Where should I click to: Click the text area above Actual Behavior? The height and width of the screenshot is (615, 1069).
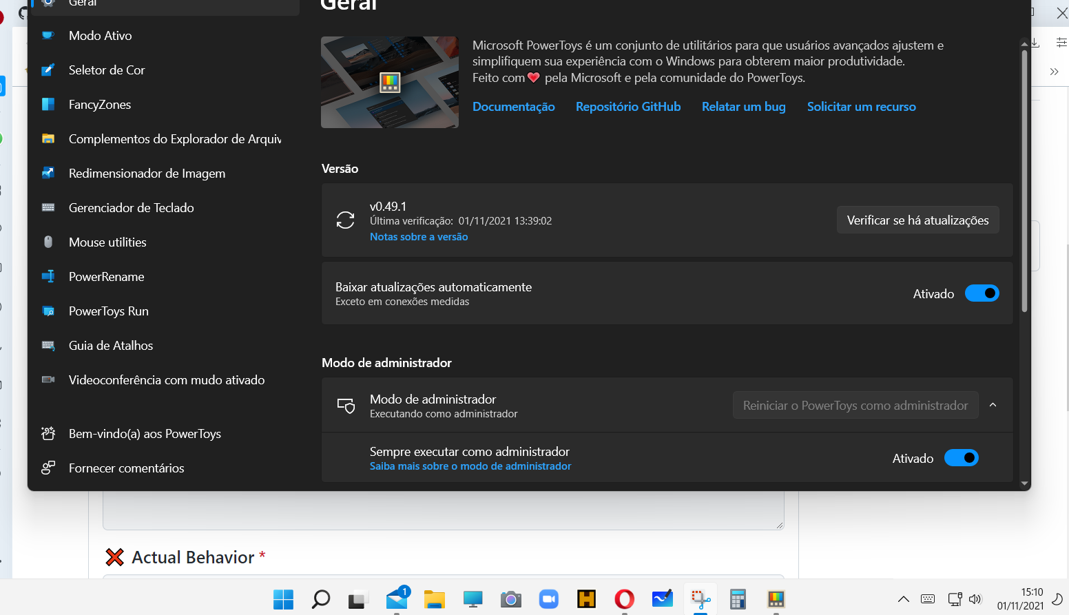[x=444, y=511]
